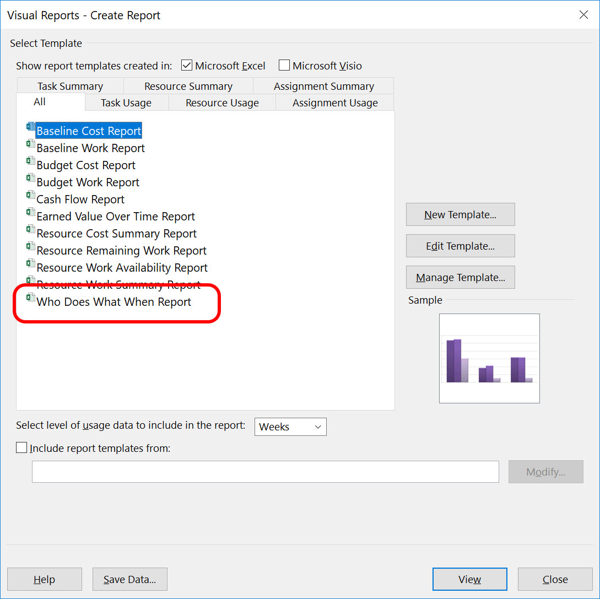This screenshot has height=599, width=600.
Task: Click the Manage Template button
Action: click(461, 277)
